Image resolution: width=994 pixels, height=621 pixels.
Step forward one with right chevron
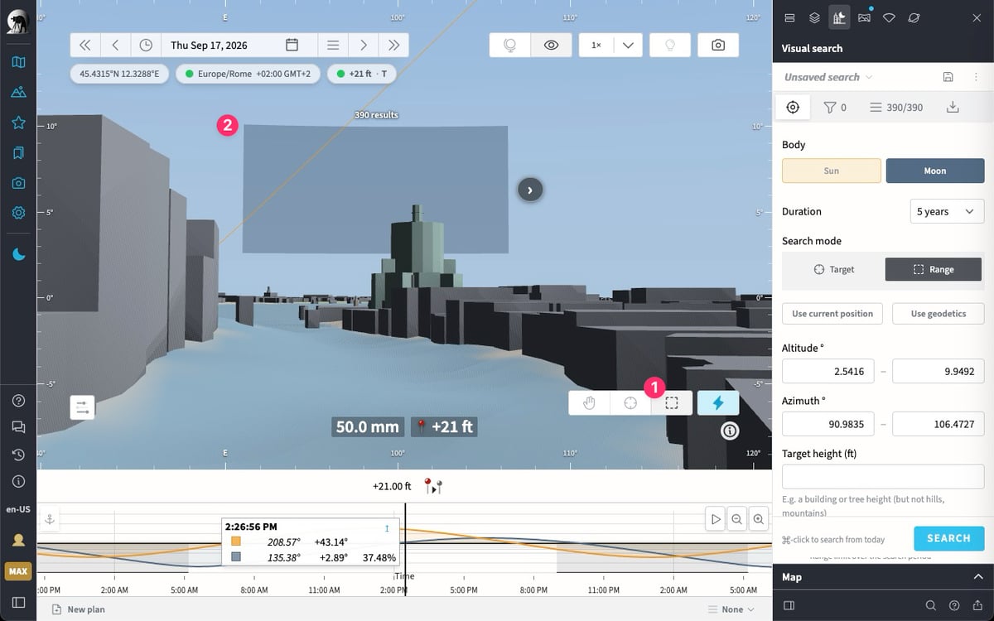click(x=364, y=45)
